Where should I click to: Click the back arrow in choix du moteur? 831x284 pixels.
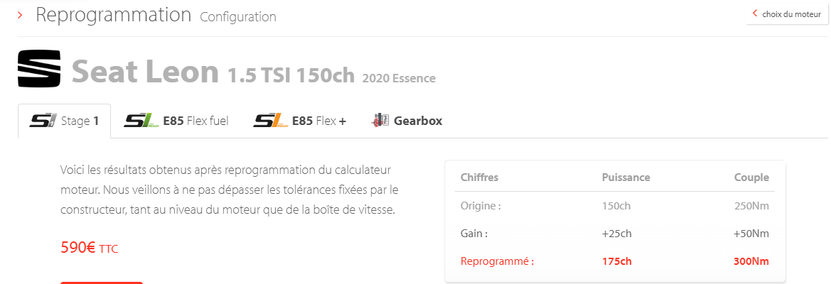point(755,13)
